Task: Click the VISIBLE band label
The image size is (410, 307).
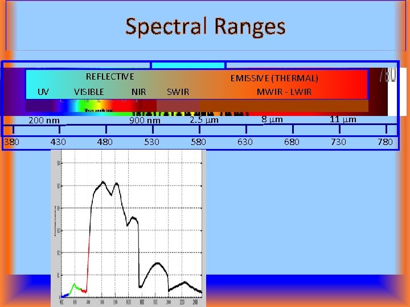Action: click(89, 92)
